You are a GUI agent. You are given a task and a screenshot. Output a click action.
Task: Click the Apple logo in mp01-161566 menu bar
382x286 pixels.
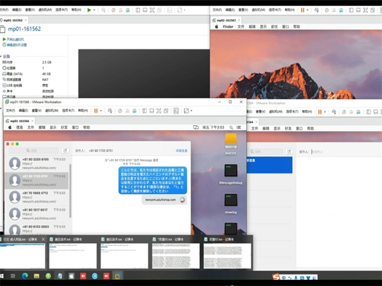pos(9,127)
